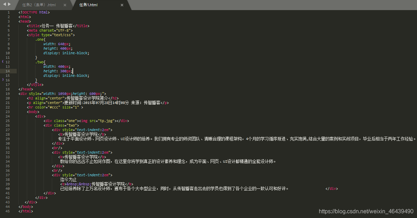Click the meta charset="UTF-8" line
The height and width of the screenshot is (218, 417).
pos(50,31)
